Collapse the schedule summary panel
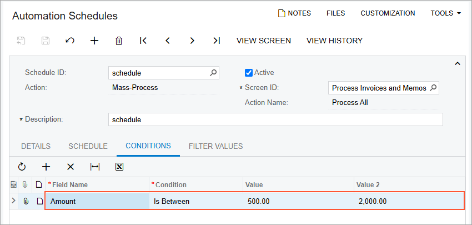The width and height of the screenshot is (472, 225). (458, 64)
